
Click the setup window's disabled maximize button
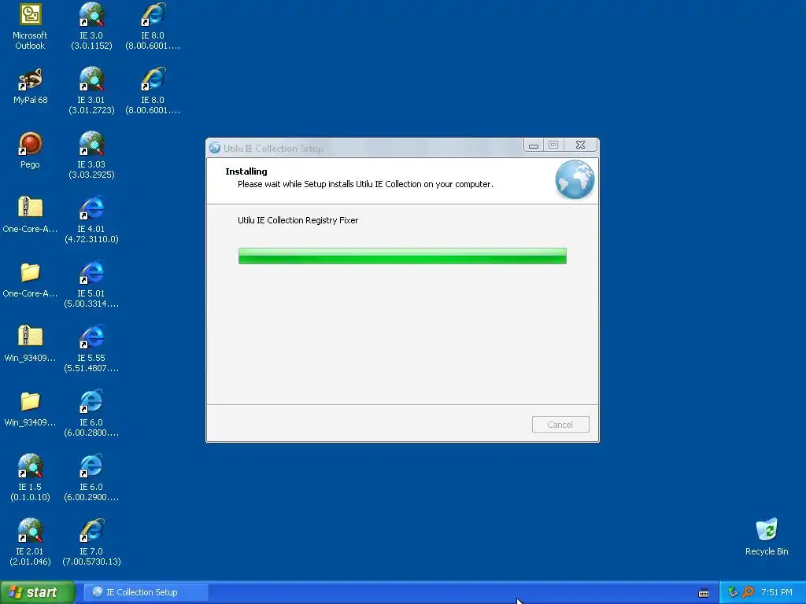point(553,145)
